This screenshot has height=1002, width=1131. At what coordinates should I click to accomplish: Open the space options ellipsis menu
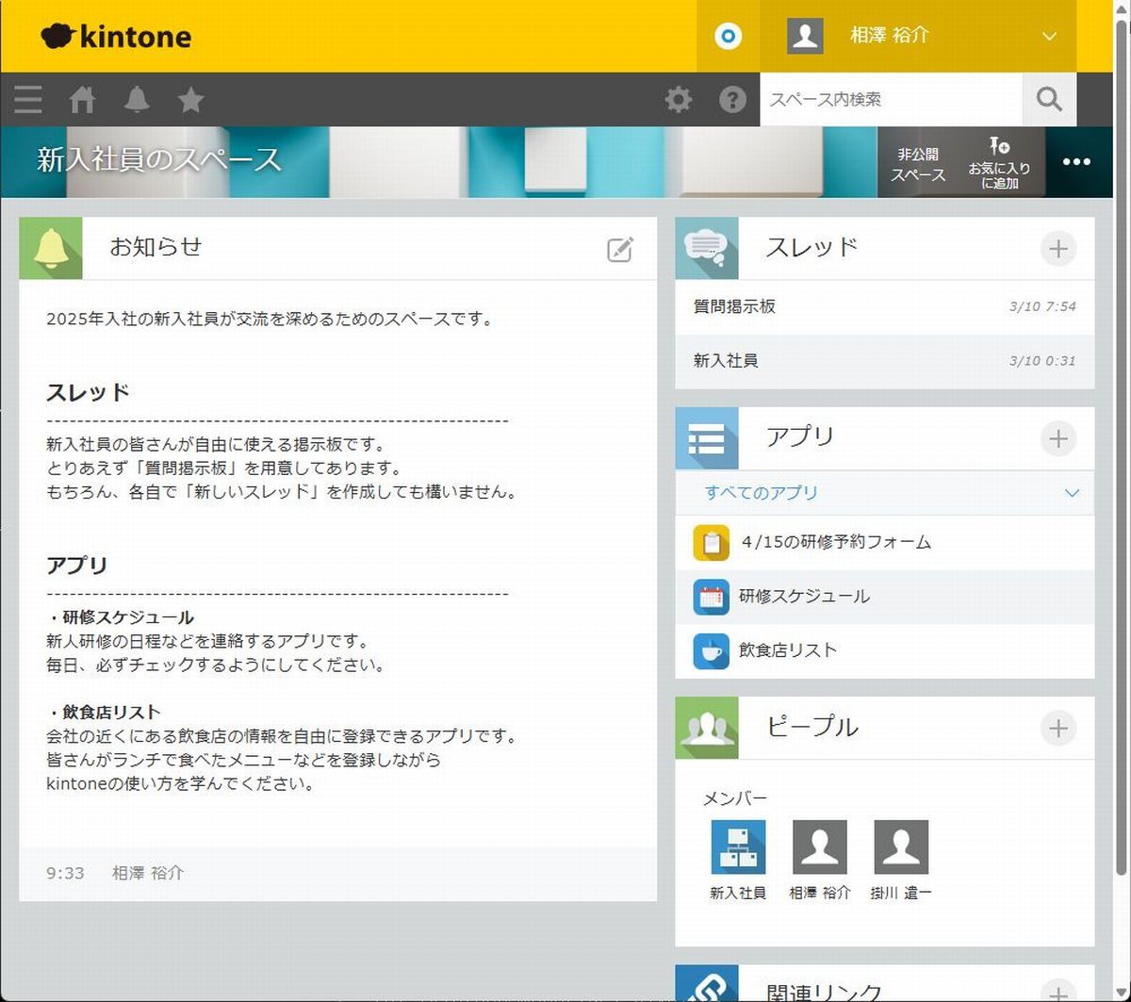(x=1076, y=162)
